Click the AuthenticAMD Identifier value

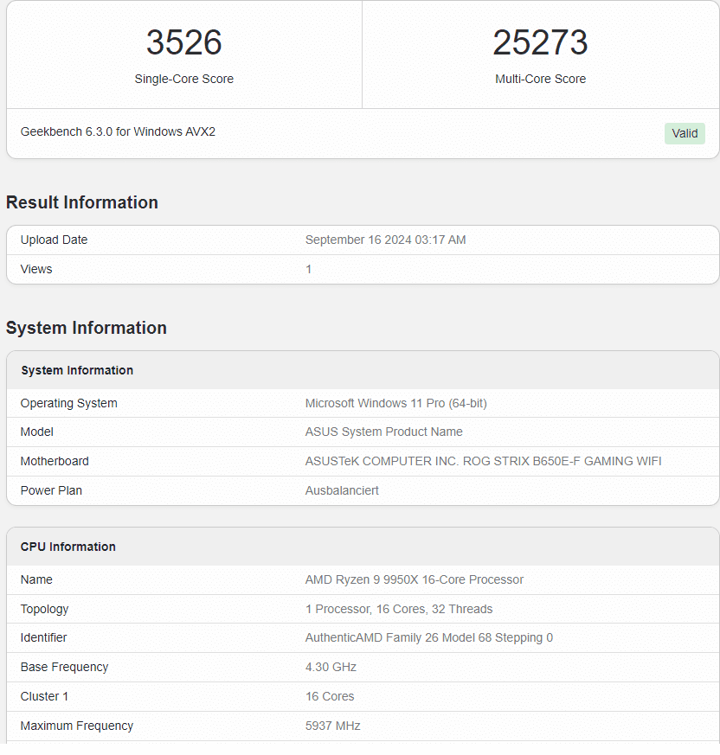click(428, 637)
